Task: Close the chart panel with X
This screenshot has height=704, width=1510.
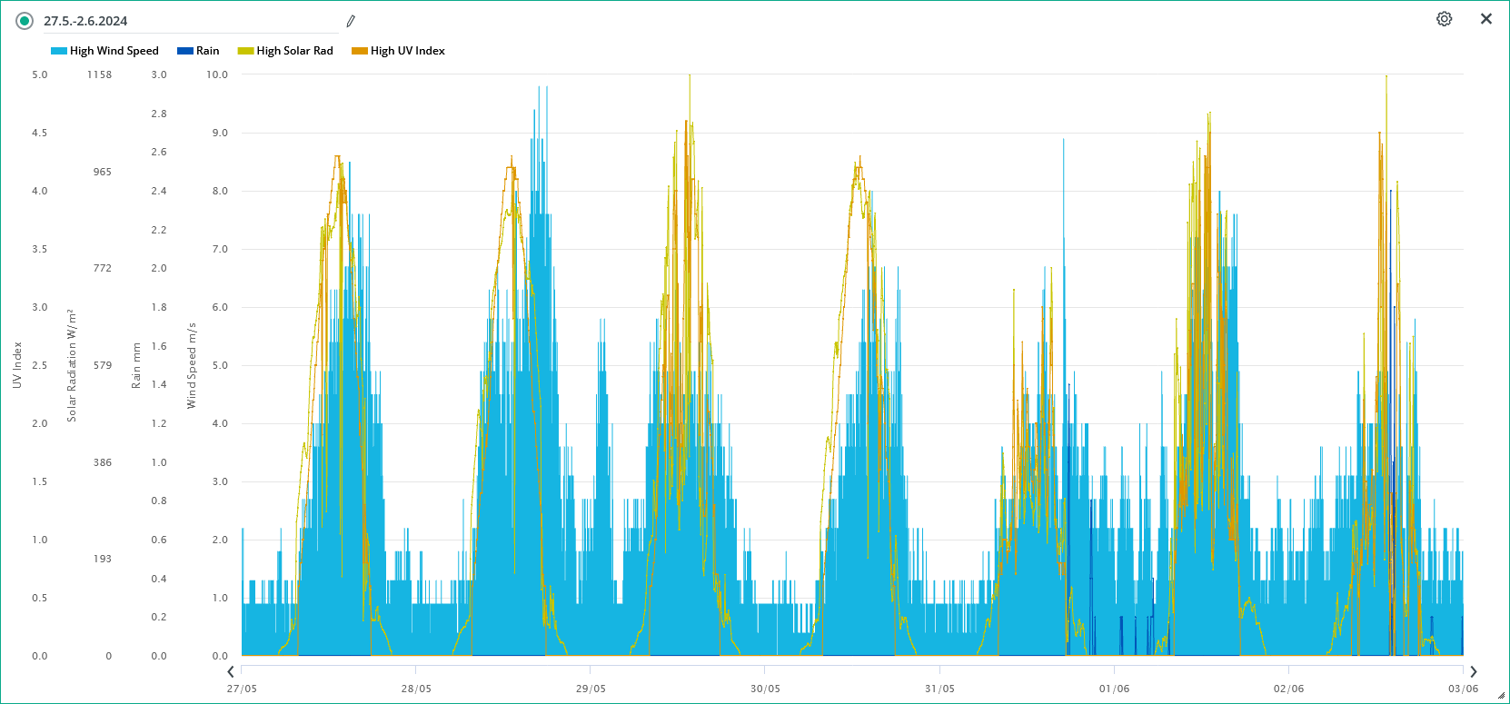Action: coord(1486,19)
